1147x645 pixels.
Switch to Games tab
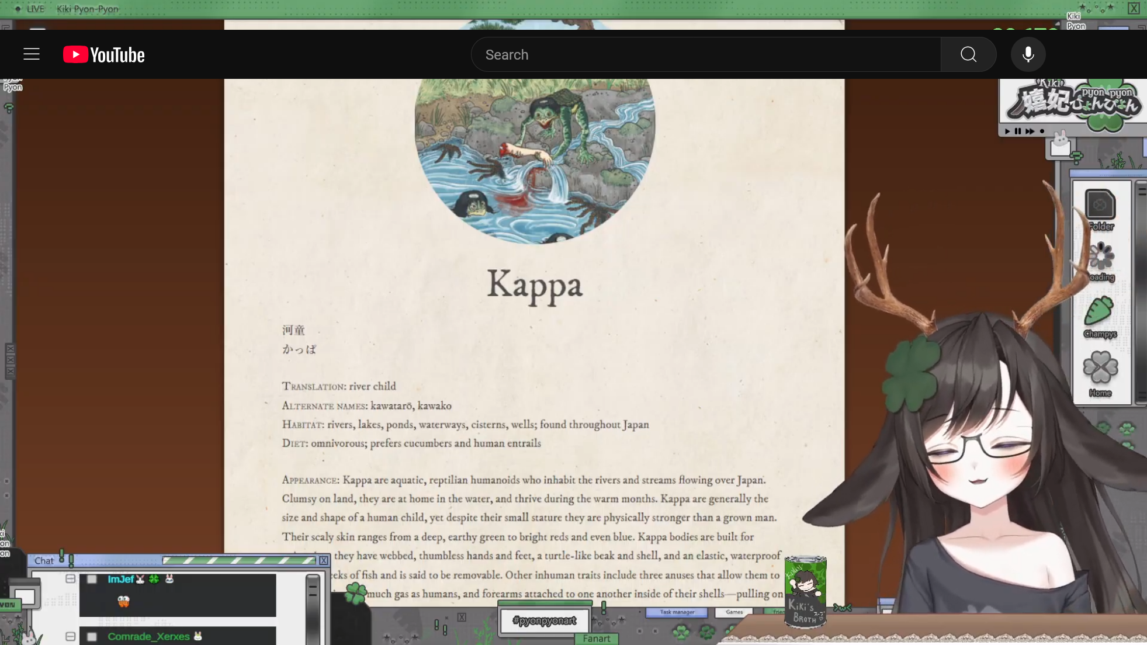734,612
